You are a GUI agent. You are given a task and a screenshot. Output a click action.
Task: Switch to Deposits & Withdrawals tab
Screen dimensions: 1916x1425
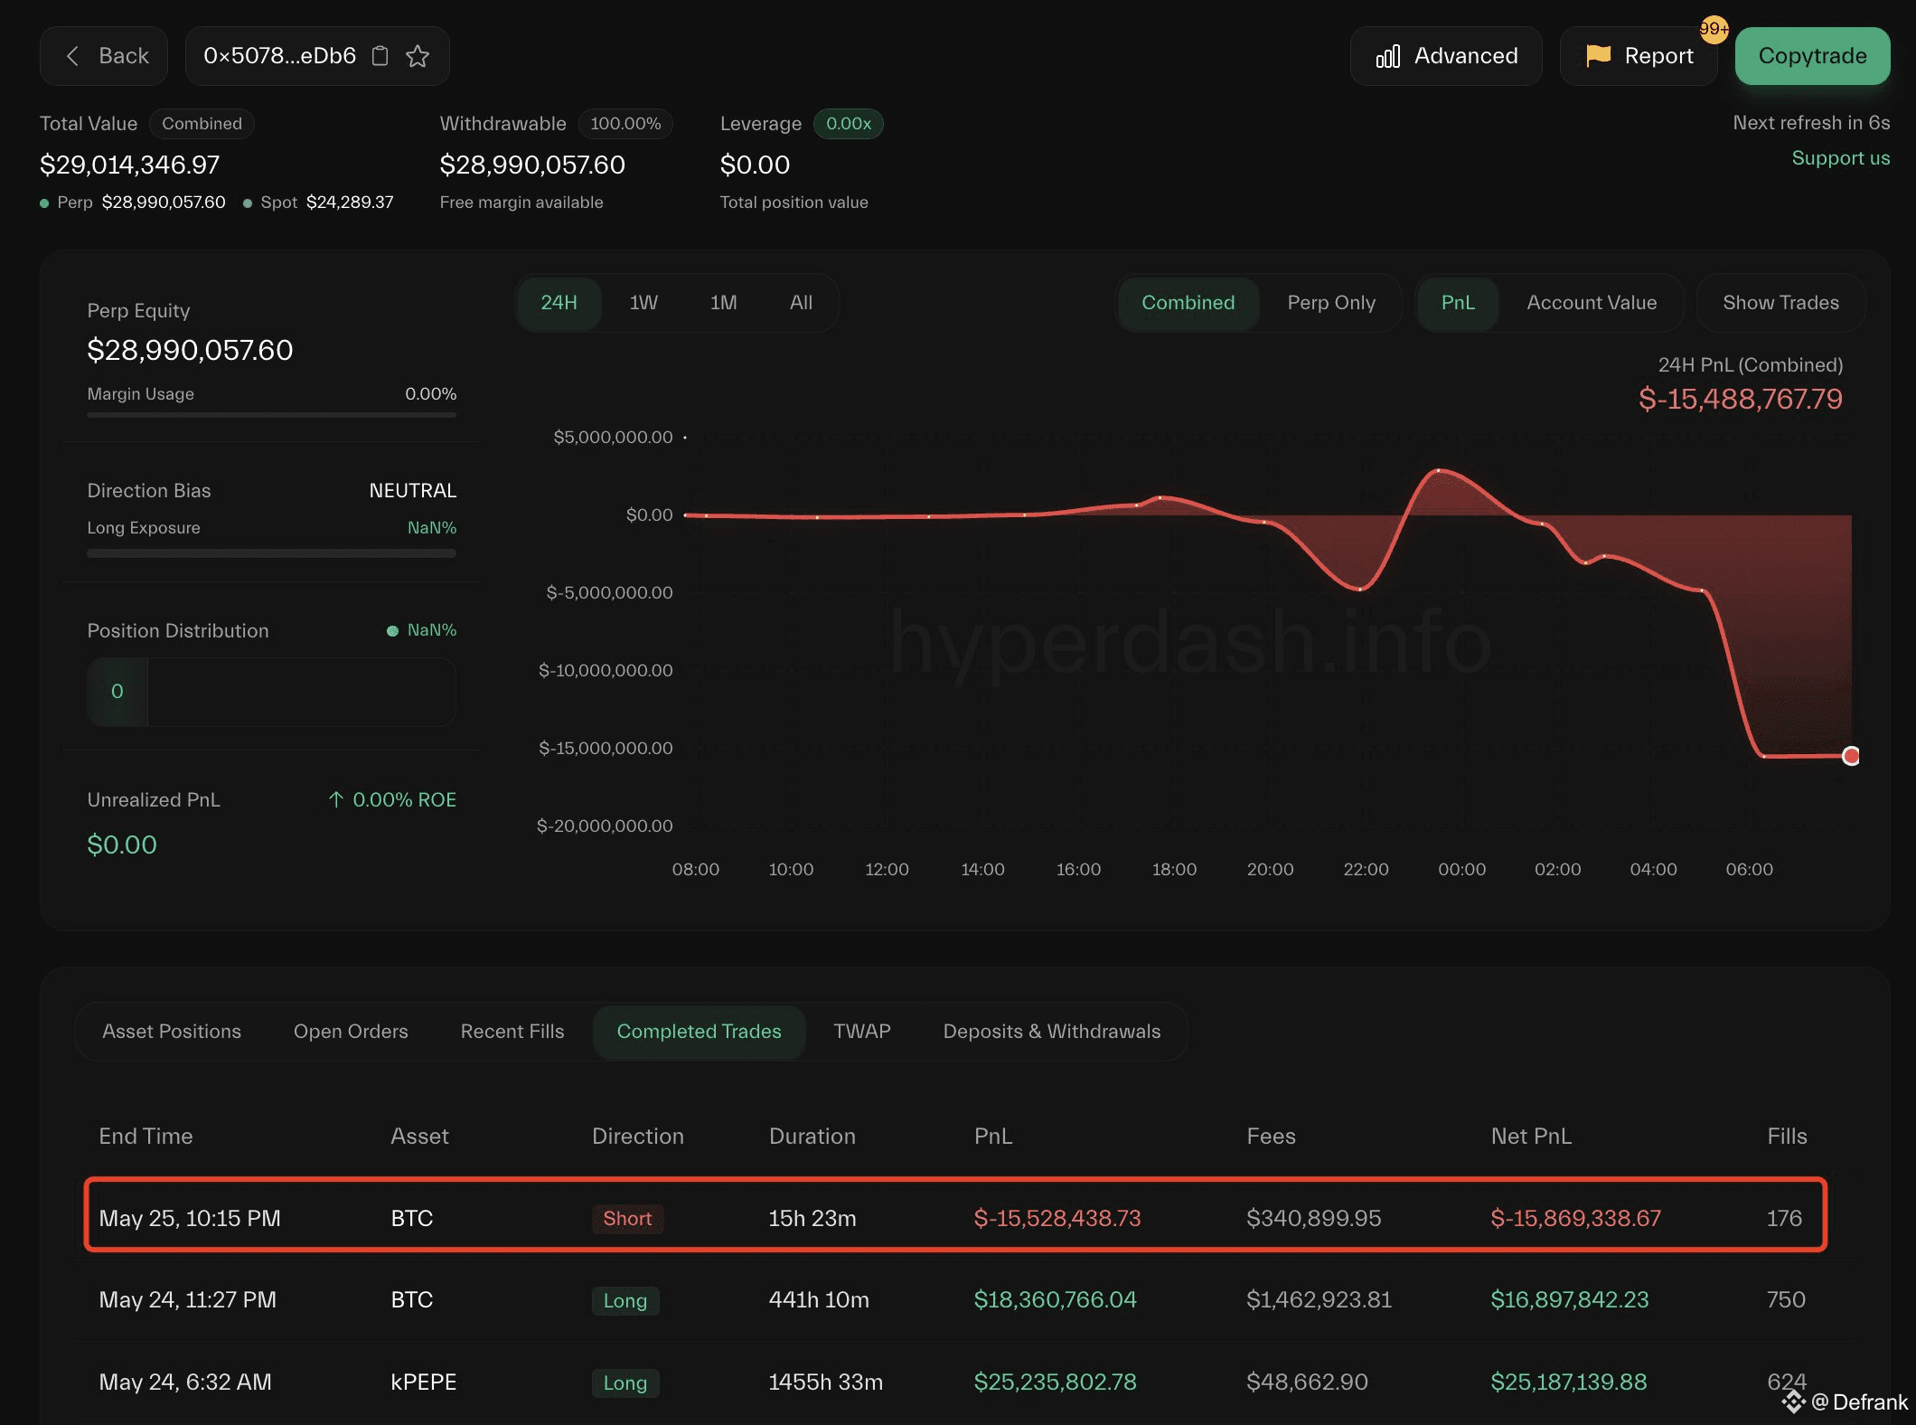pyautogui.click(x=1051, y=1031)
